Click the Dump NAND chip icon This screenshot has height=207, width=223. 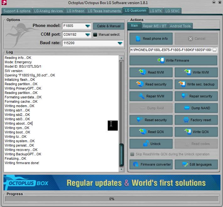click(x=187, y=108)
